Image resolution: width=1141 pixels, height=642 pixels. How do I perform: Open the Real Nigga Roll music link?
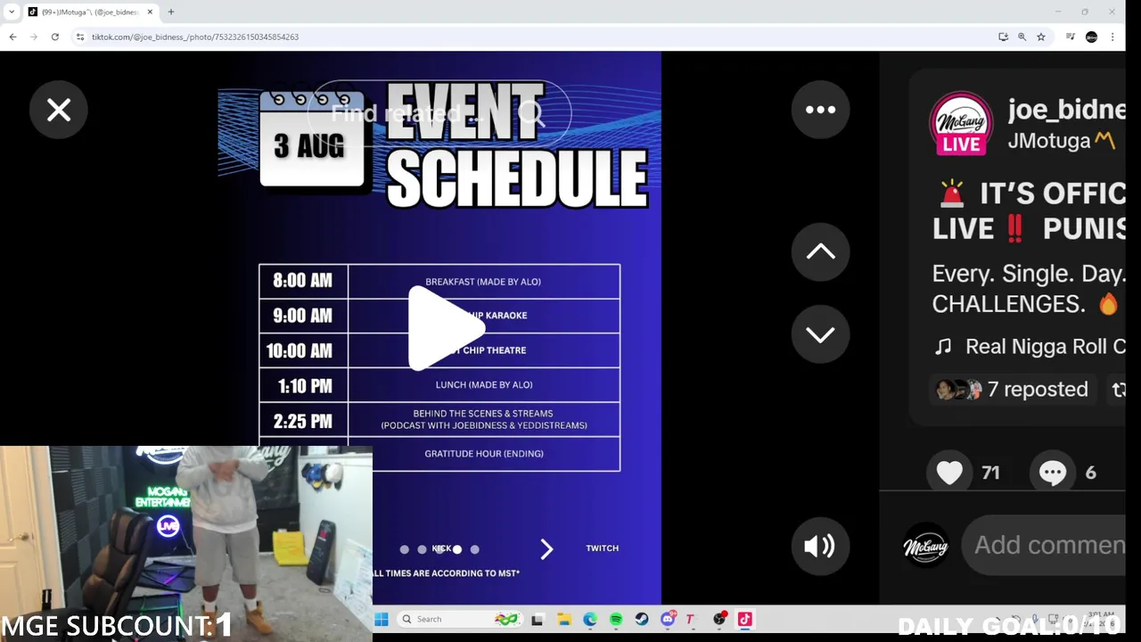click(1045, 346)
